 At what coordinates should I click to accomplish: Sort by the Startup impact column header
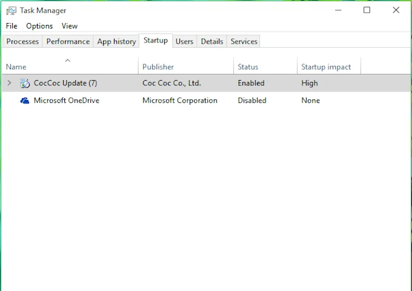(x=329, y=67)
